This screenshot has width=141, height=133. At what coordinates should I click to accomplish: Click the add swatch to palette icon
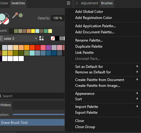click(x=41, y=38)
